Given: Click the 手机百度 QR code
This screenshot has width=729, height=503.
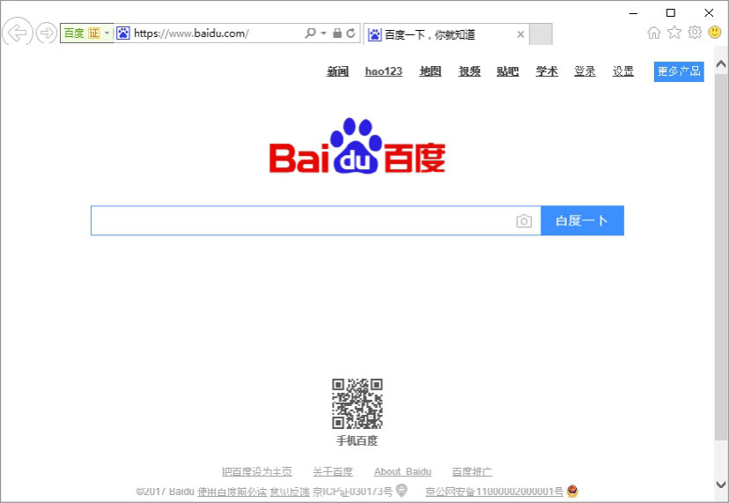Looking at the screenshot, I should click(x=357, y=403).
